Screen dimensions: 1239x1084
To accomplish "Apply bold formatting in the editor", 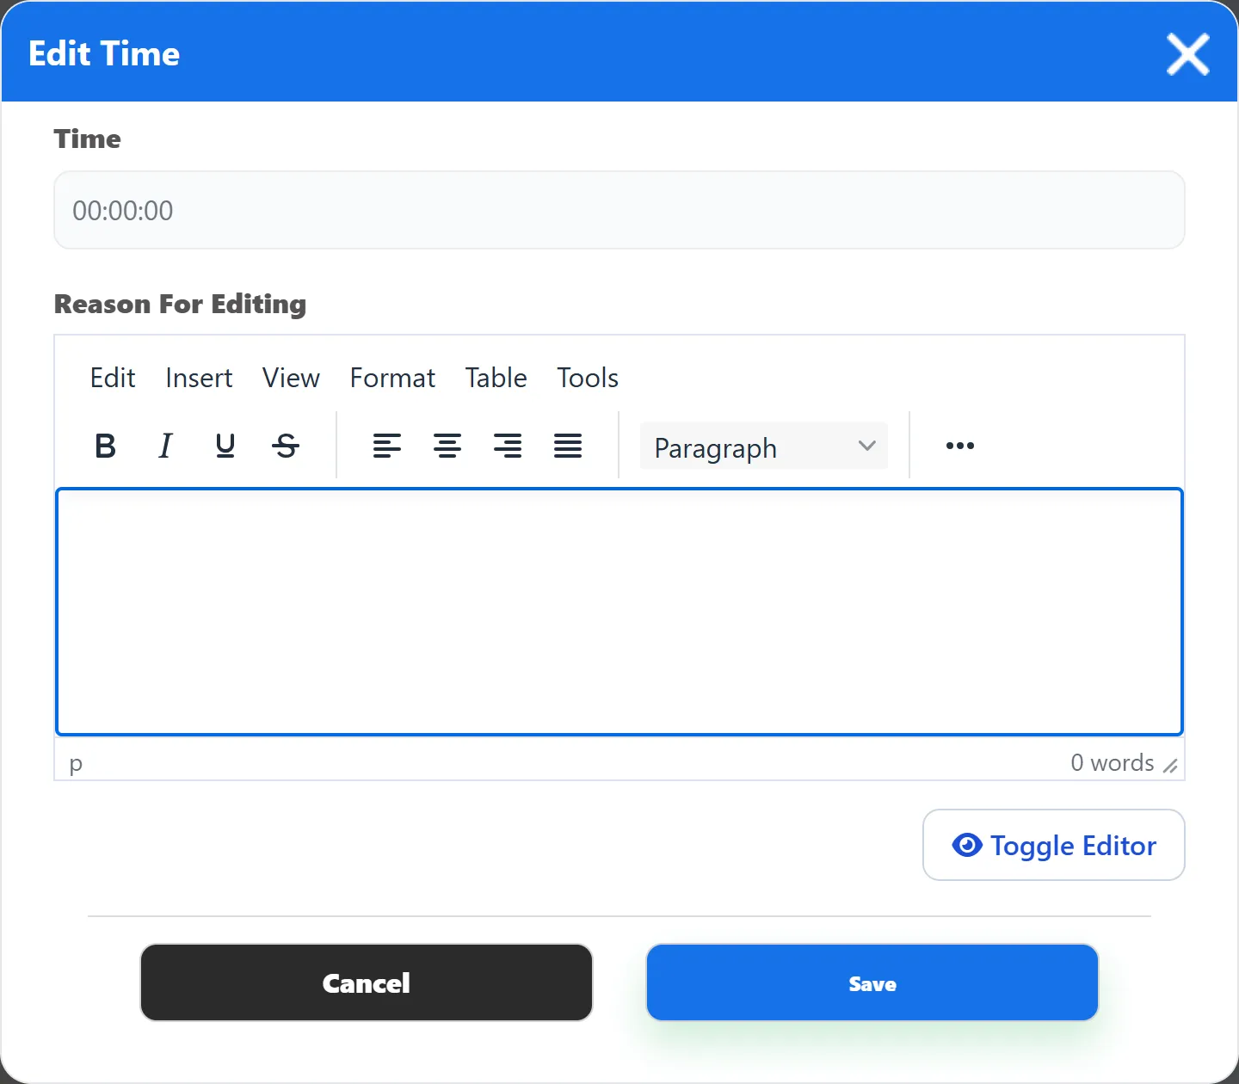I will click(105, 446).
